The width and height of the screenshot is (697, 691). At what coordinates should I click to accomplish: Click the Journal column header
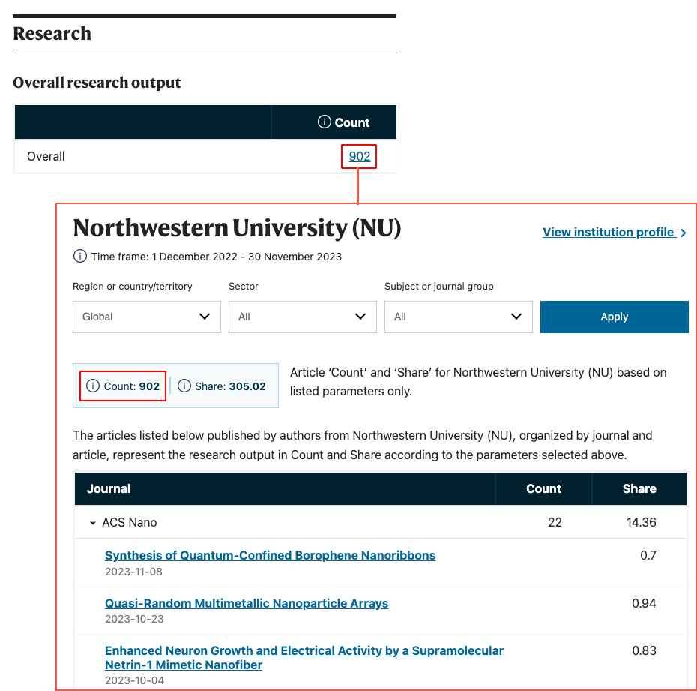pos(109,488)
